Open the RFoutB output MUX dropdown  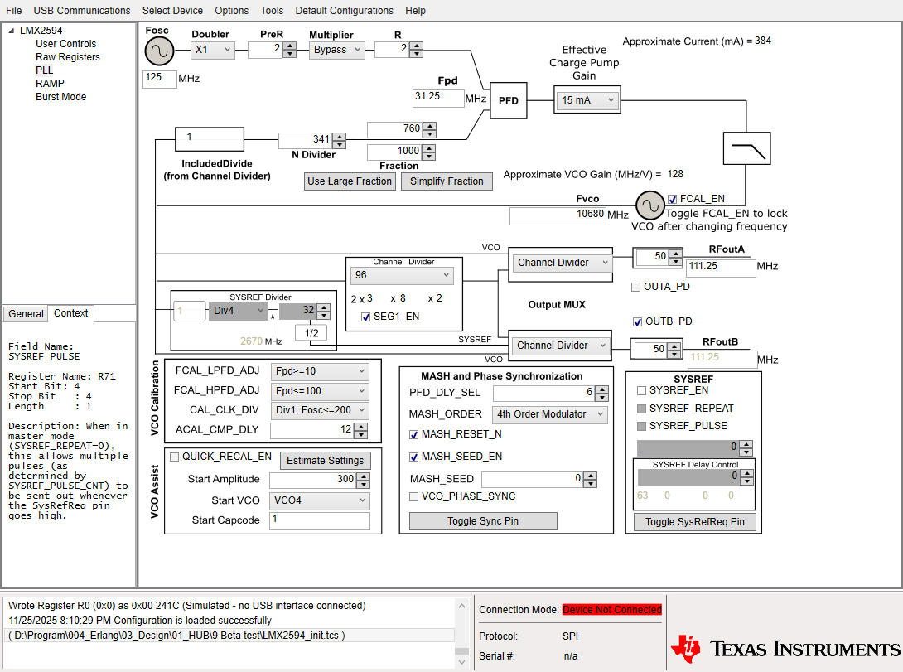pos(560,346)
